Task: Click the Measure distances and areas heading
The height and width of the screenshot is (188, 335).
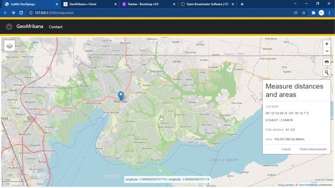Action: pos(294,90)
